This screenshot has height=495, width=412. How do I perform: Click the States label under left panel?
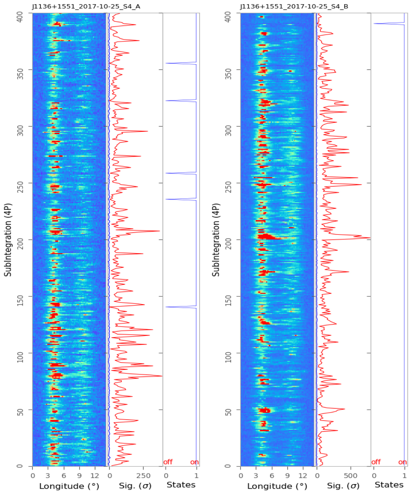coord(181,485)
